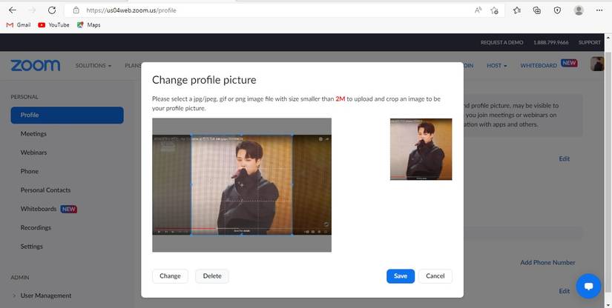Click the browser shield icon
The width and height of the screenshot is (612, 308).
click(x=557, y=10)
